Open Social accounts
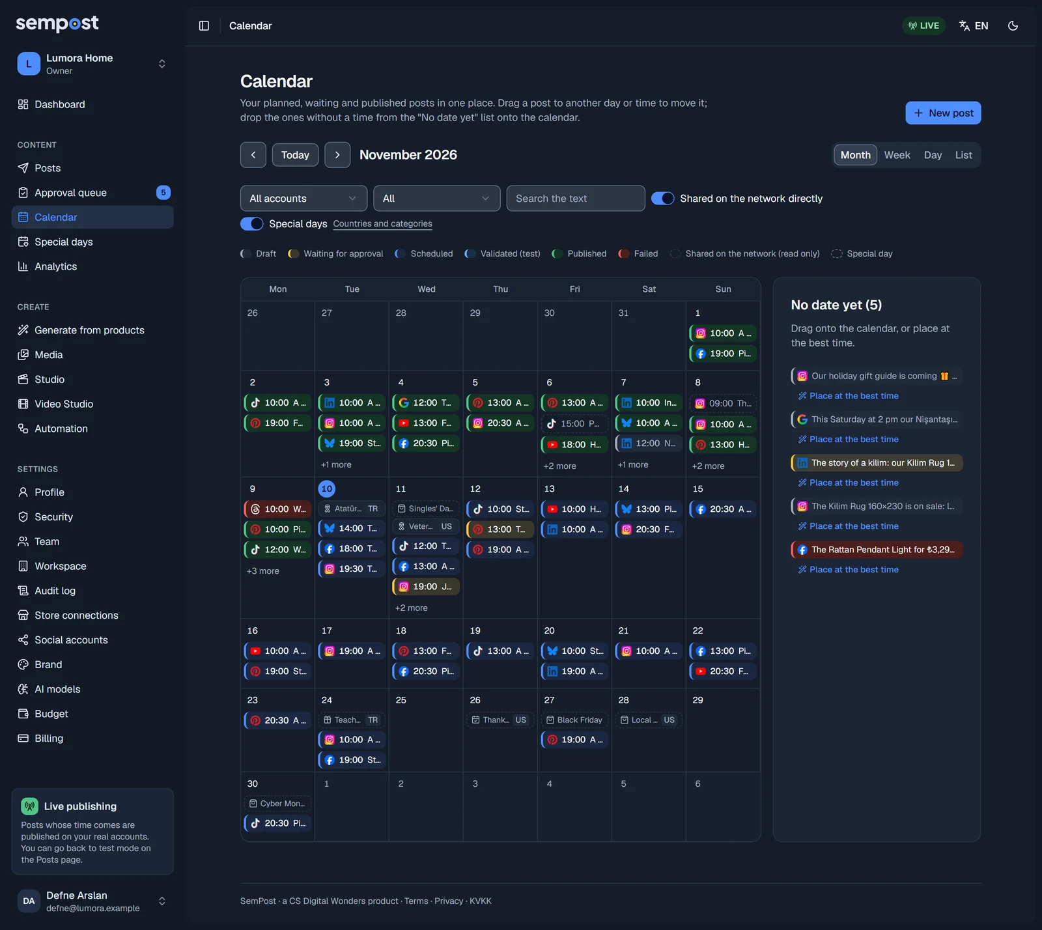The width and height of the screenshot is (1042, 930). pos(92,640)
